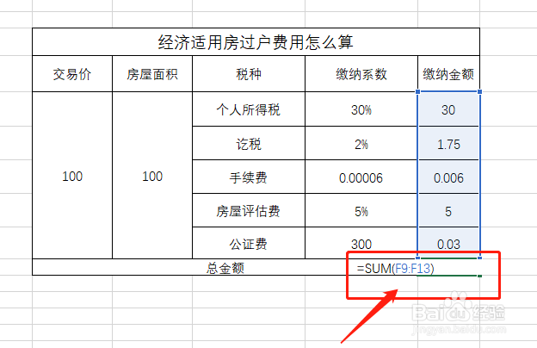
Task: Select the 5% coefficient cell
Action: [x=361, y=210]
